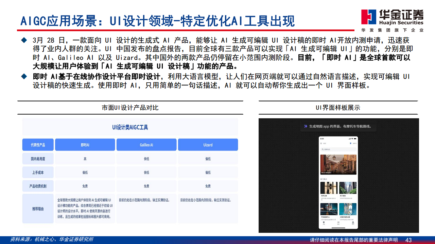Click the legal disclaimer footer text

(x=354, y=240)
